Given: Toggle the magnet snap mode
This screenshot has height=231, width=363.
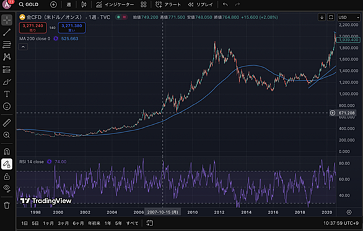Looking at the screenshot, I should 7,152.
